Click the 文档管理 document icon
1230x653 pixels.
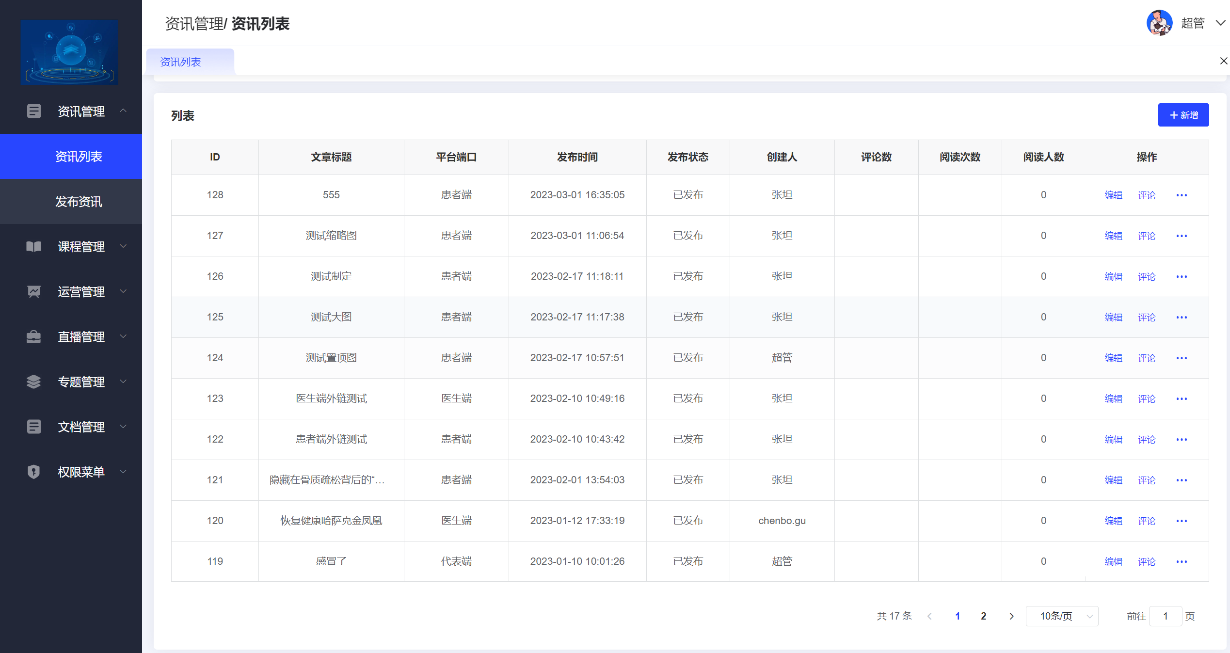point(34,427)
